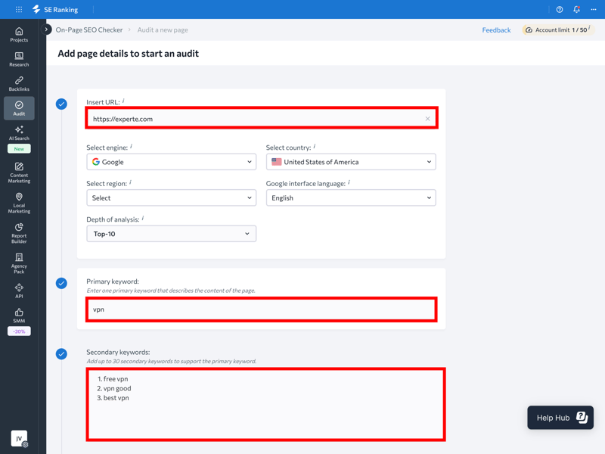
Task: Open Content Marketing in sidebar
Action: [x=19, y=173]
